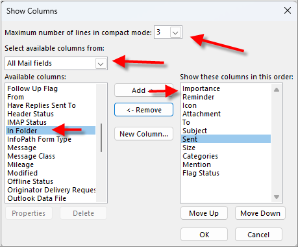Open the compact mode lines dropdown
This screenshot has width=298, height=247.
point(175,32)
